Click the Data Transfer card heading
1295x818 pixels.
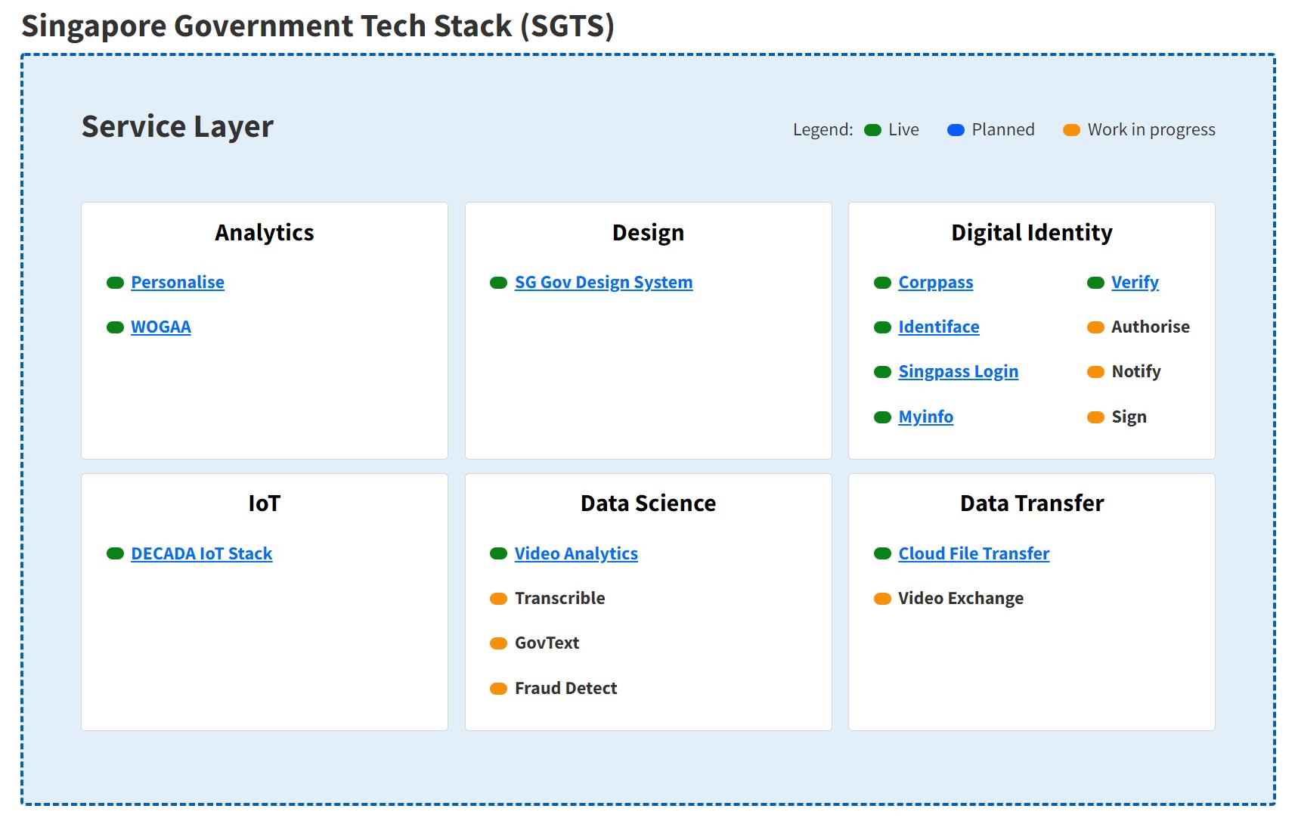1031,504
